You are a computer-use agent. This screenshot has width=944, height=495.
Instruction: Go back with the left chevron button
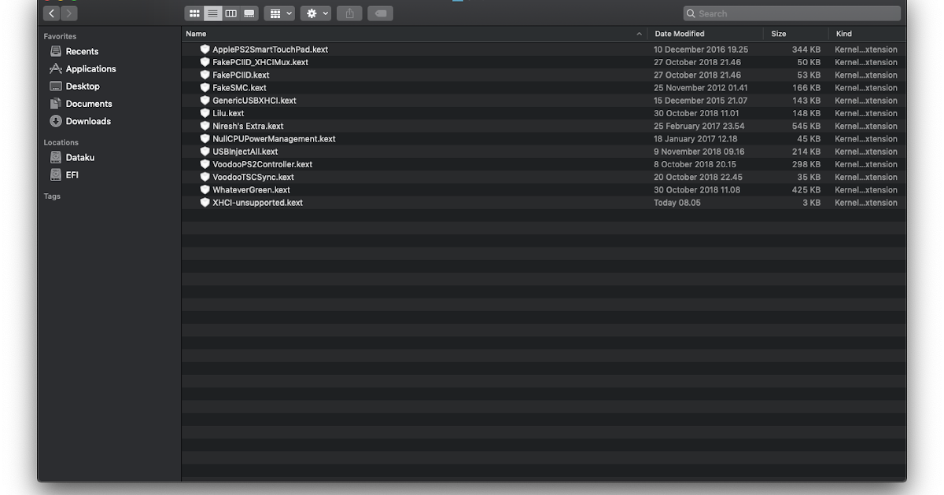click(51, 13)
